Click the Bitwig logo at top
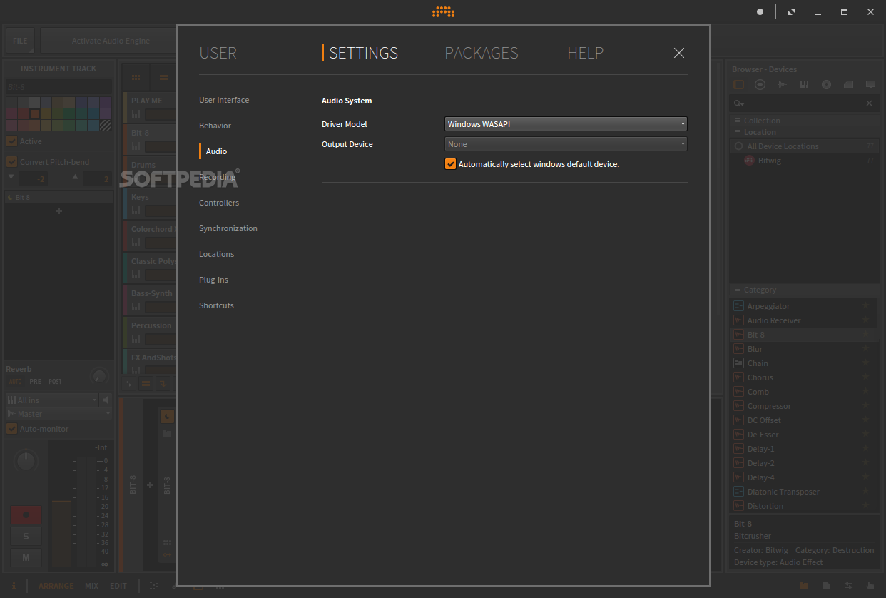Screen dimensions: 886x598 (443, 11)
